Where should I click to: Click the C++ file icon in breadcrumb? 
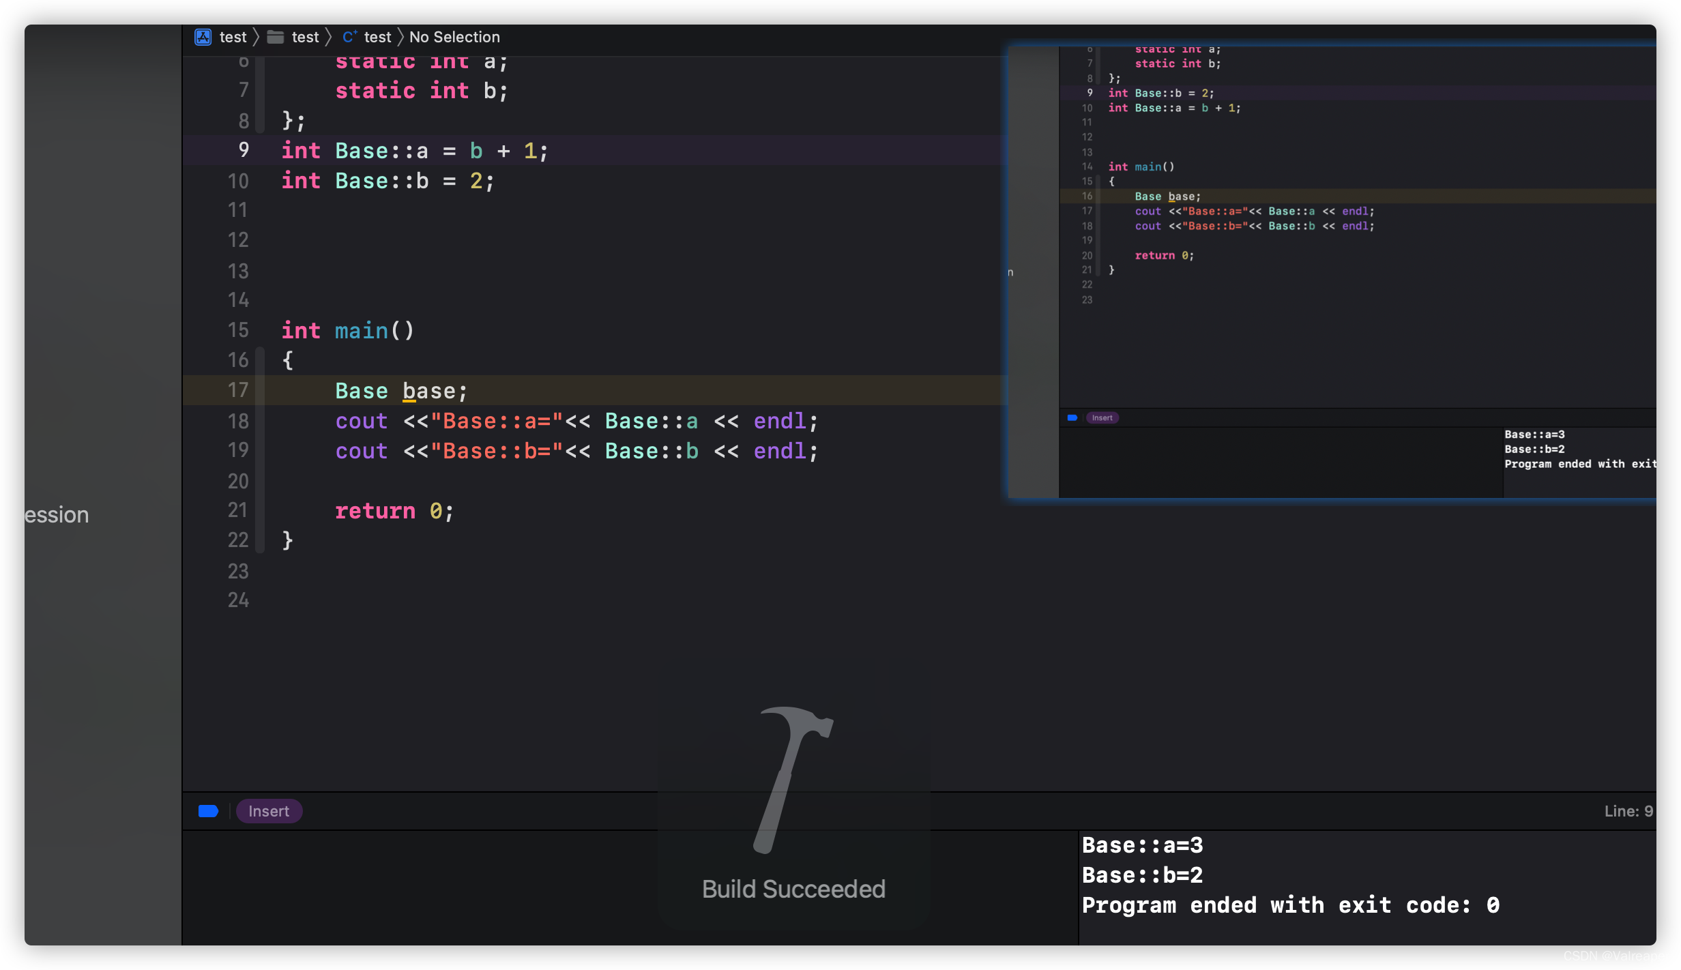click(x=350, y=37)
